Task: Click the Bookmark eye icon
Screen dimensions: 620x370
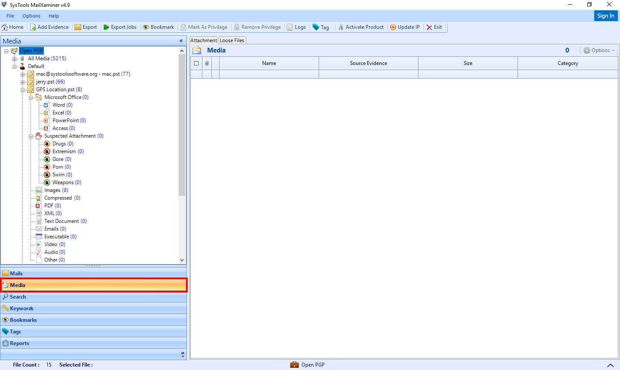Action: click(146, 27)
